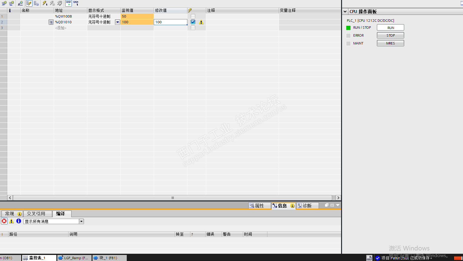Click the MRES button on CPU panel
This screenshot has width=463, height=261.
pyautogui.click(x=391, y=43)
